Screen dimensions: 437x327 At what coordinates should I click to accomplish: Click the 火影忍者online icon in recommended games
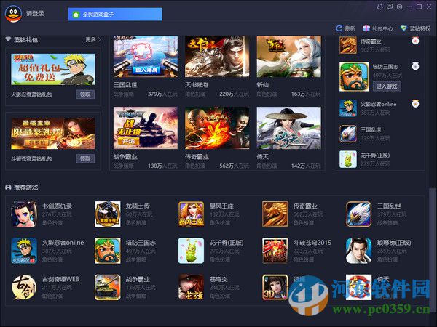[24, 251]
